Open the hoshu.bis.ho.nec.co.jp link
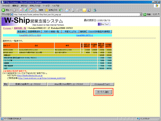161x121 pixels. 30,75
